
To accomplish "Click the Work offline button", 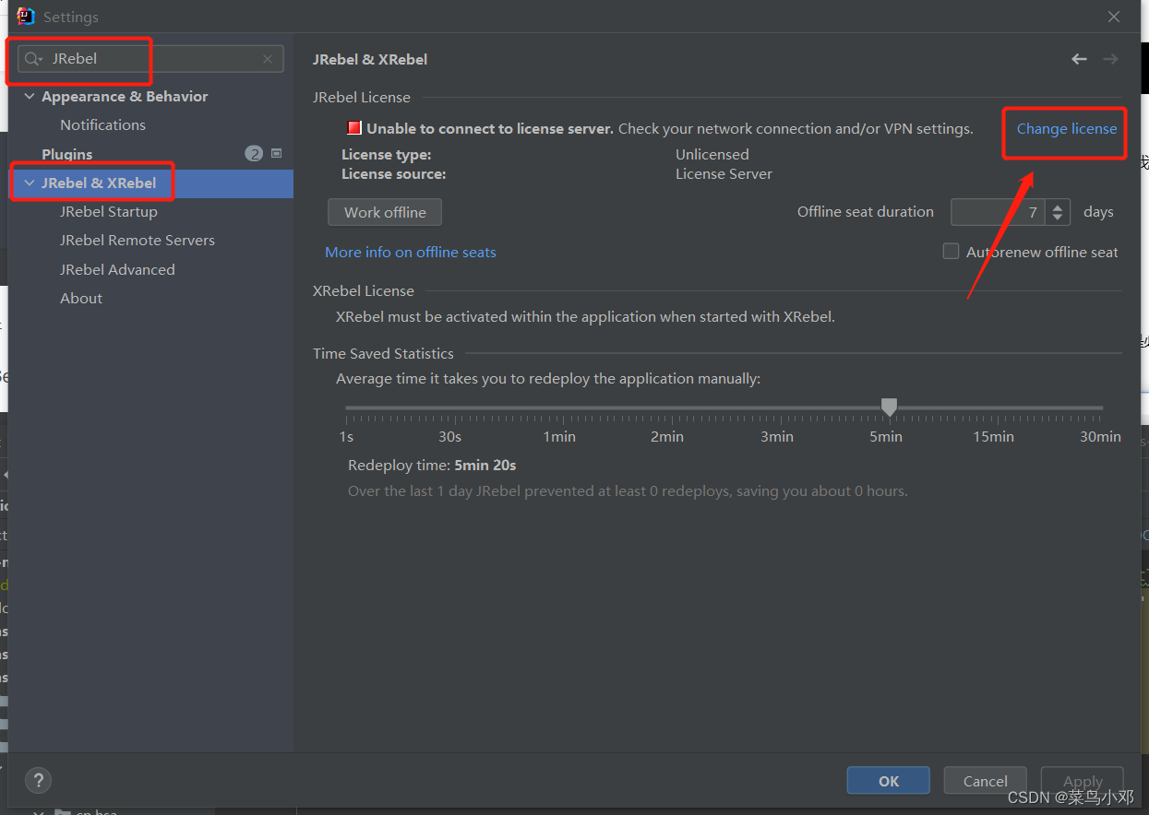I will tap(385, 212).
